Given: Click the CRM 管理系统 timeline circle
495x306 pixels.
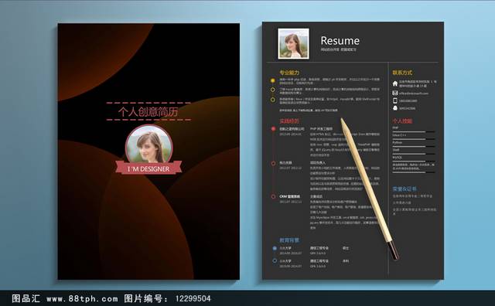Looking at the screenshot, I should click(273, 196).
